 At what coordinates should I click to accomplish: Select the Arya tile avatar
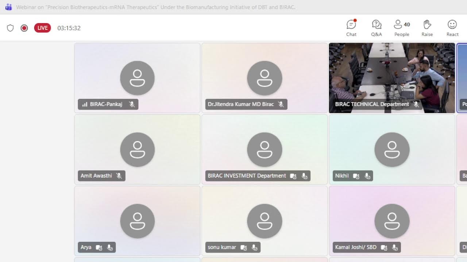coord(137,221)
